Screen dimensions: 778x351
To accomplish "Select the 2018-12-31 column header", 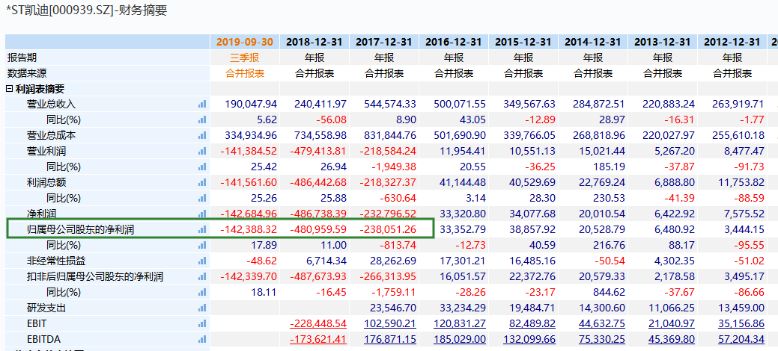I will (x=314, y=42).
